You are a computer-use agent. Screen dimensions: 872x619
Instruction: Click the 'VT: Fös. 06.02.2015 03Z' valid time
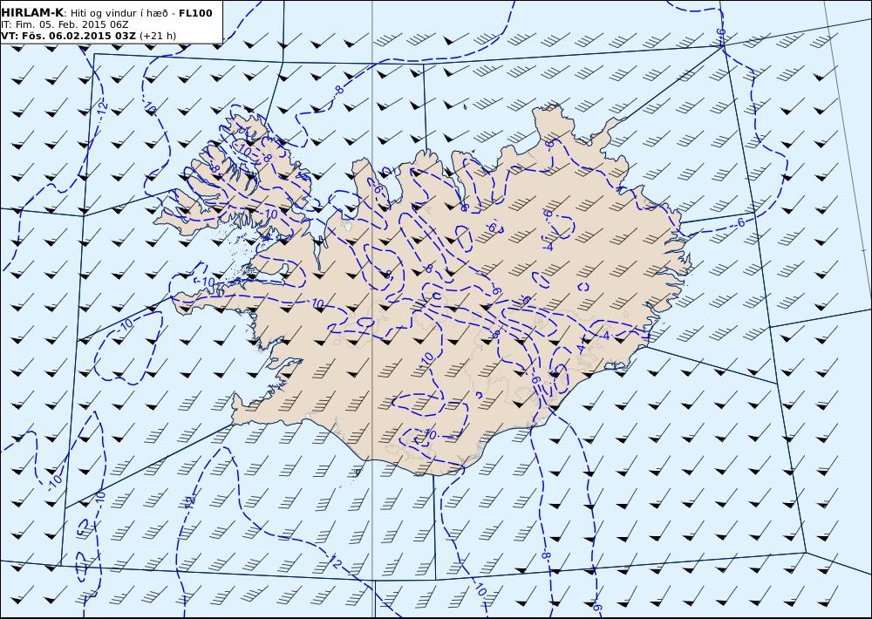click(x=68, y=36)
